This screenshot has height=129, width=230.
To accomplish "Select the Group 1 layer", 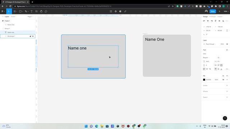I will [18, 29].
